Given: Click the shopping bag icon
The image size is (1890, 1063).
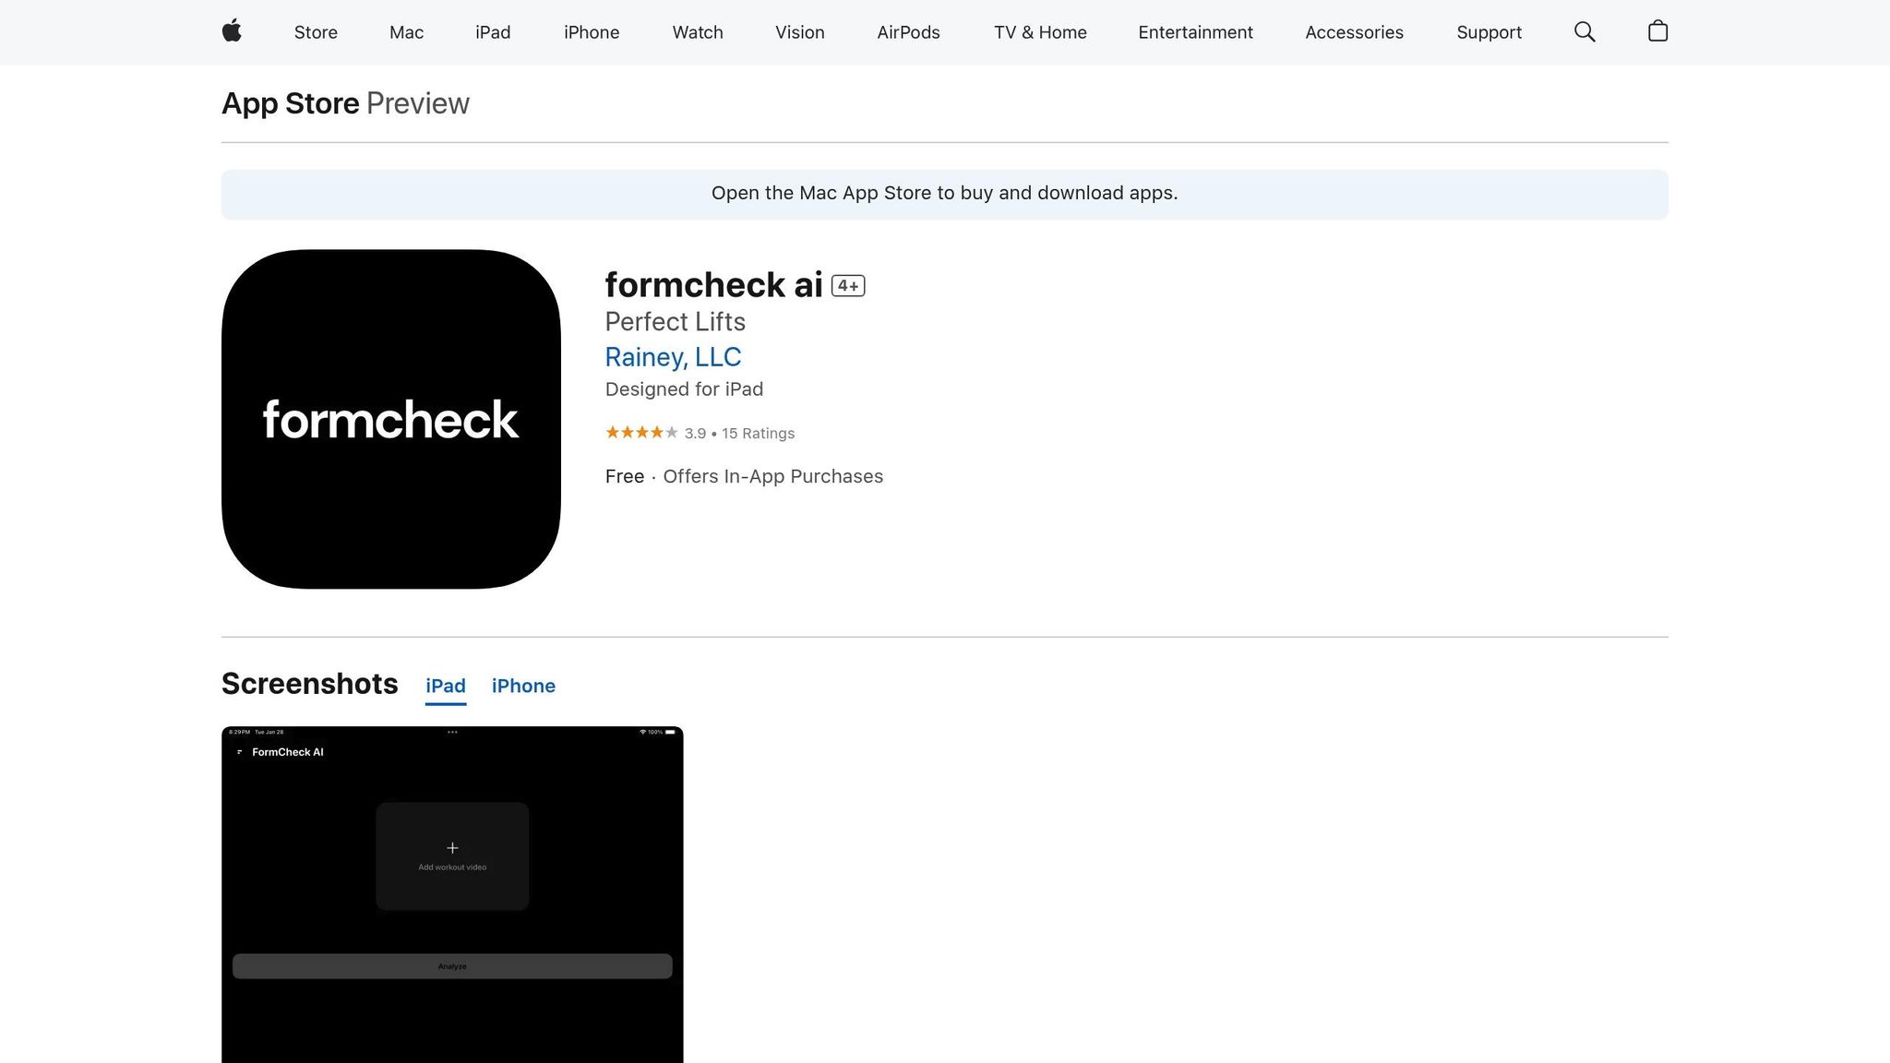Looking at the screenshot, I should point(1657,31).
